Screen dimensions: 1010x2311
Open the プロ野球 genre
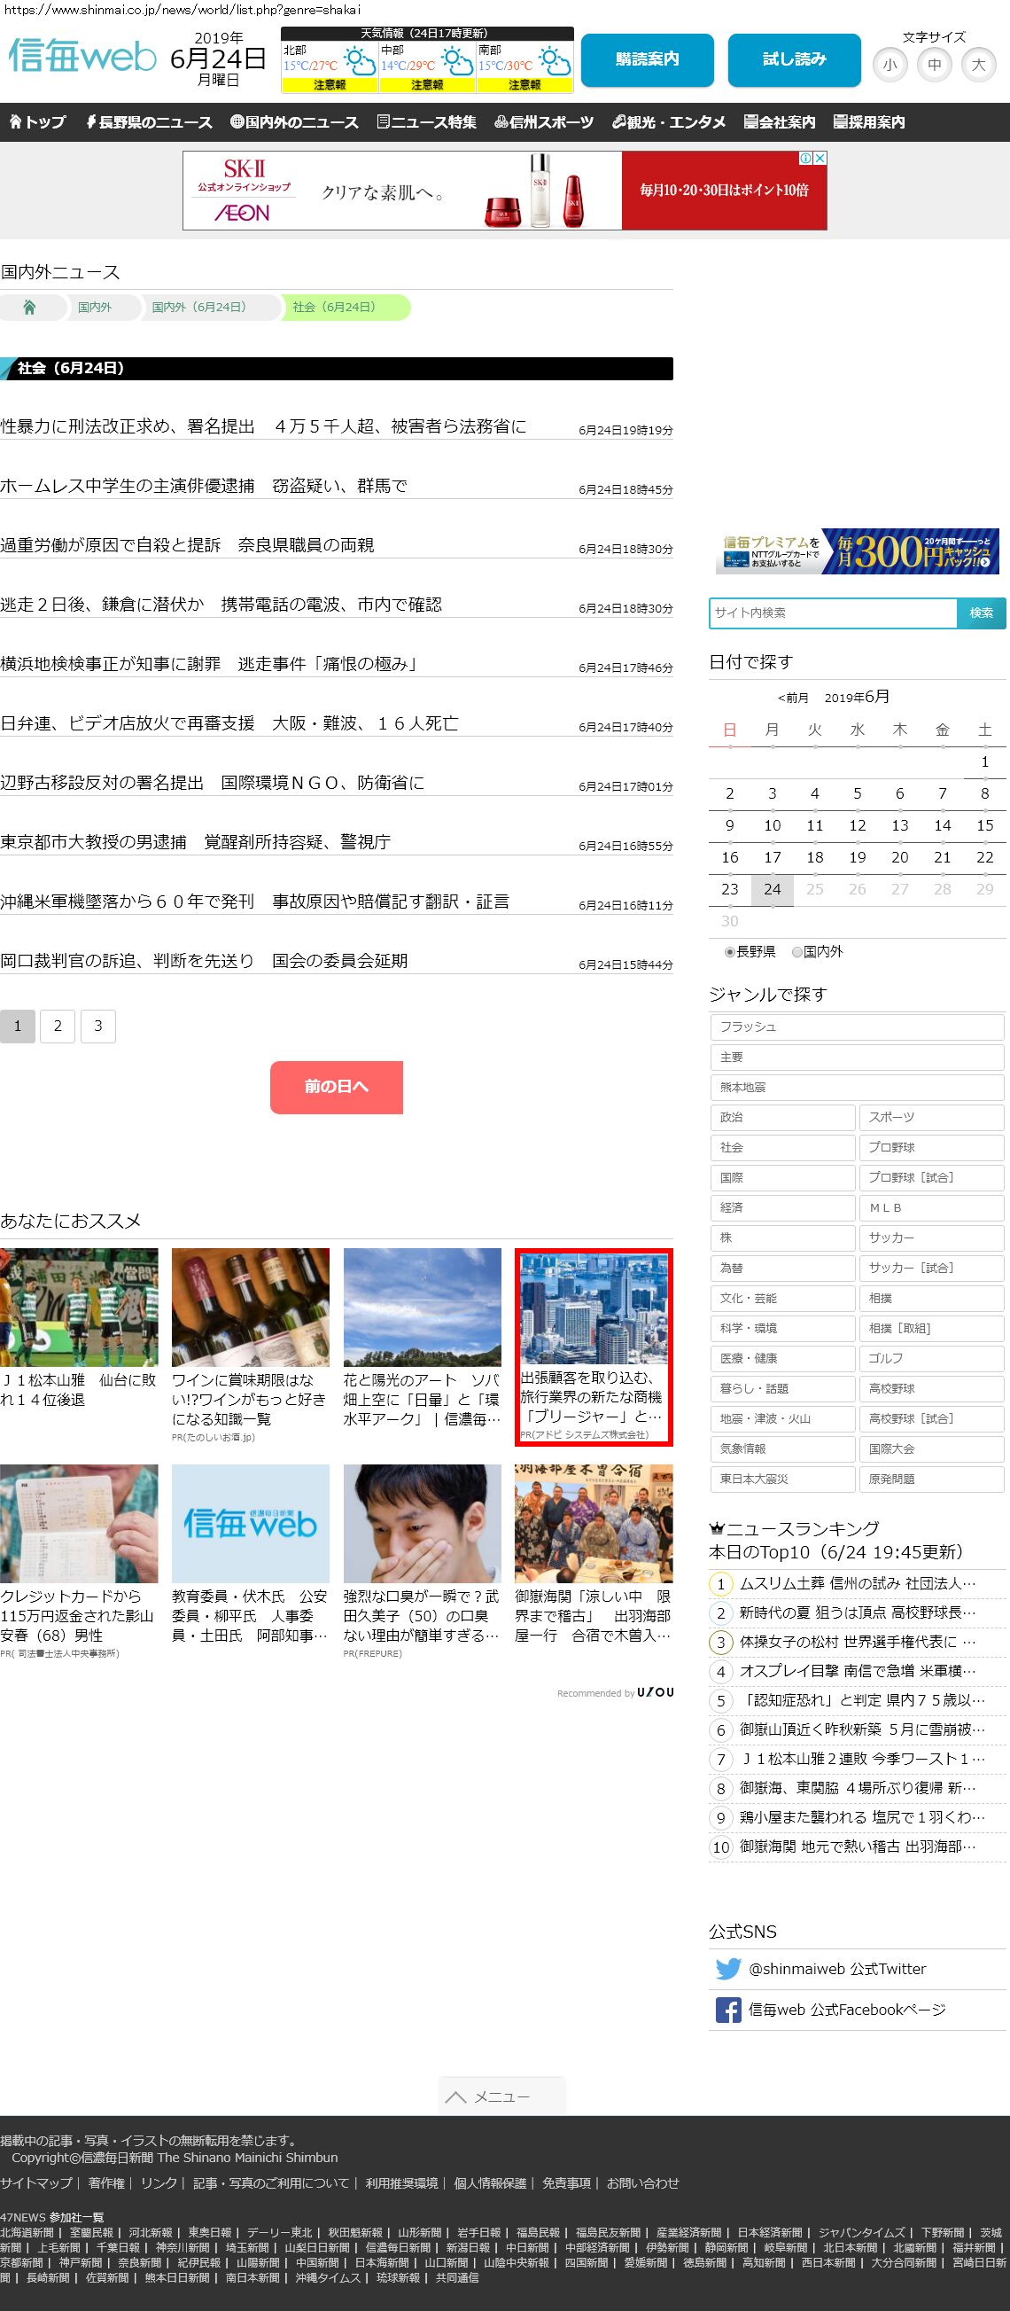(x=931, y=1147)
